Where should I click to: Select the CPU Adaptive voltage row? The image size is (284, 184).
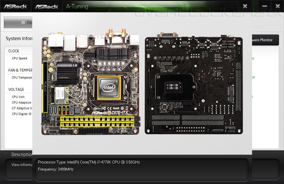pyautogui.click(x=22, y=102)
